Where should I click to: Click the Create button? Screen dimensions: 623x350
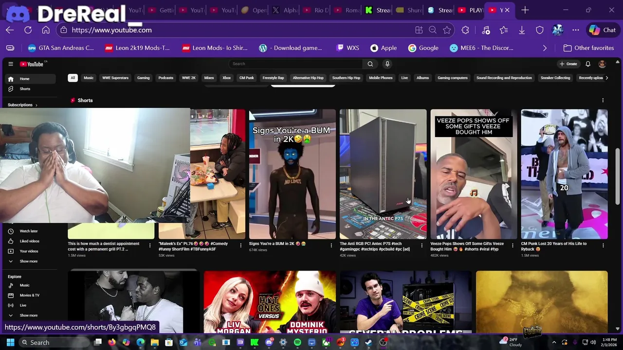coord(568,64)
